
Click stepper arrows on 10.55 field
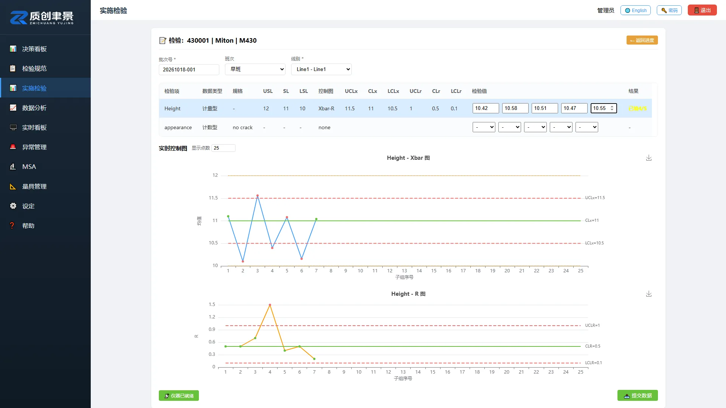tap(612, 108)
